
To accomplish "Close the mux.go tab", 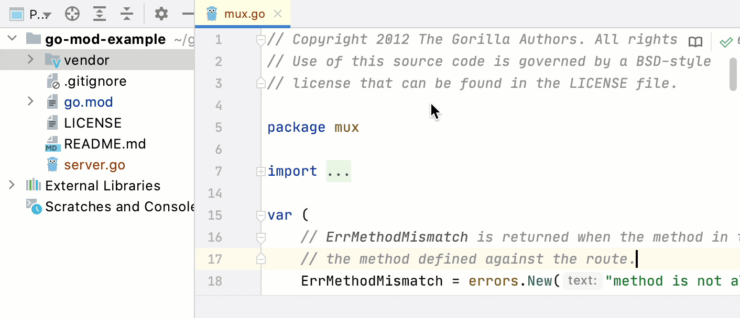I will tap(278, 14).
